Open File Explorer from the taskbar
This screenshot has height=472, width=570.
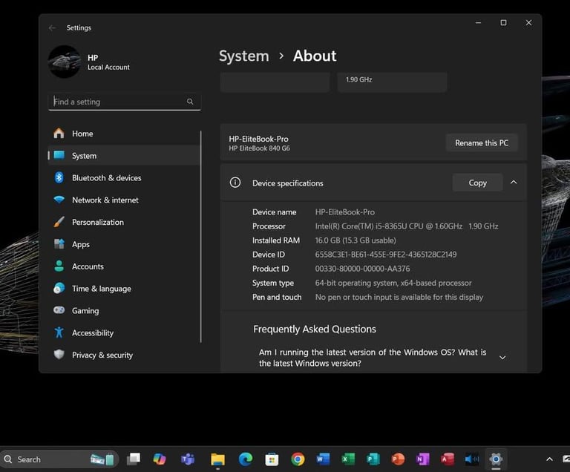[217, 459]
